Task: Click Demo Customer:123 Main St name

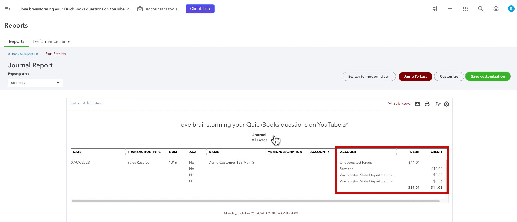Action: coord(232,163)
